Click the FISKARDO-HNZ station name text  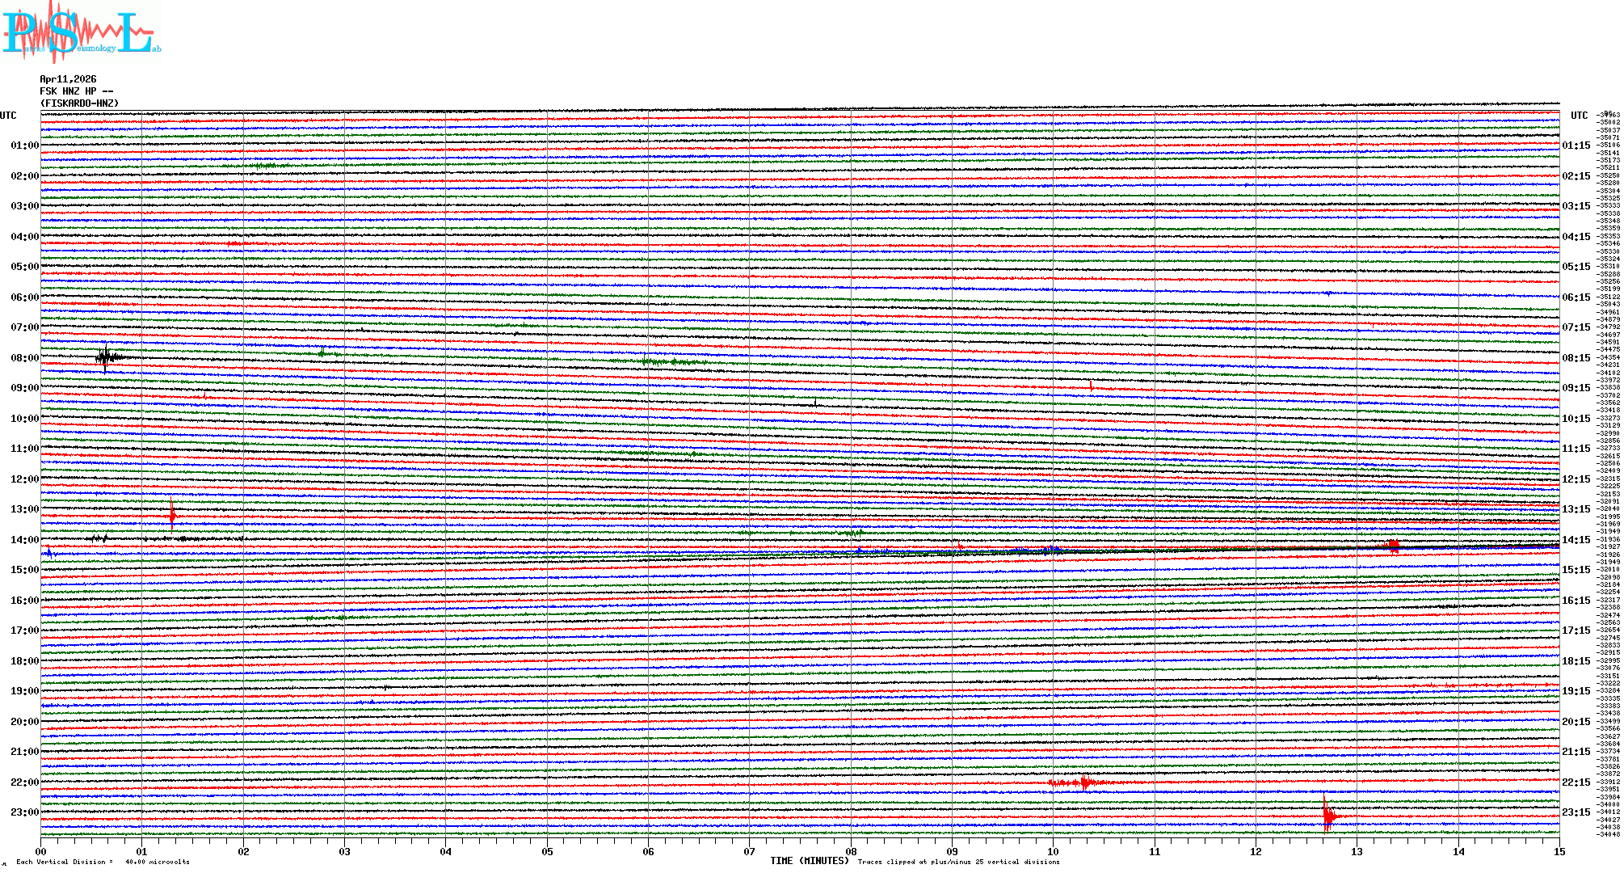pyautogui.click(x=79, y=103)
